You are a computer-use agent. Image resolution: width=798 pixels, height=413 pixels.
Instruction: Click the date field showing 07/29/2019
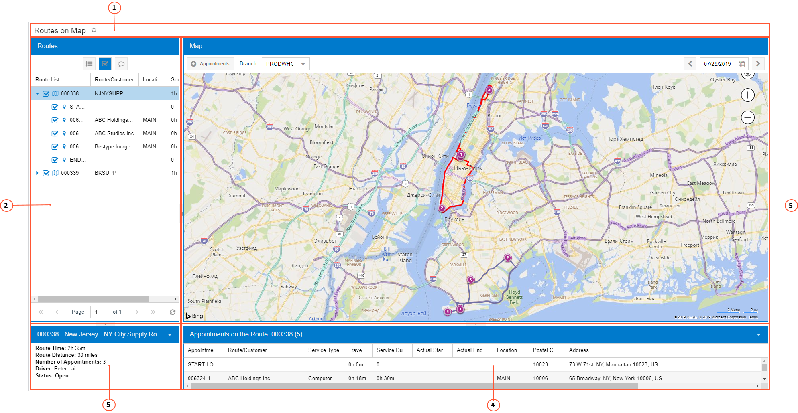click(x=724, y=64)
